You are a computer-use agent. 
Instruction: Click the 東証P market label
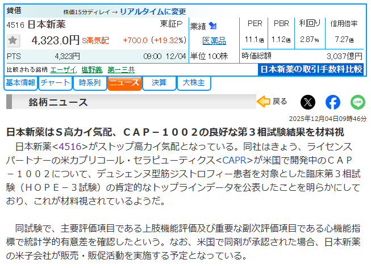pos(172,24)
